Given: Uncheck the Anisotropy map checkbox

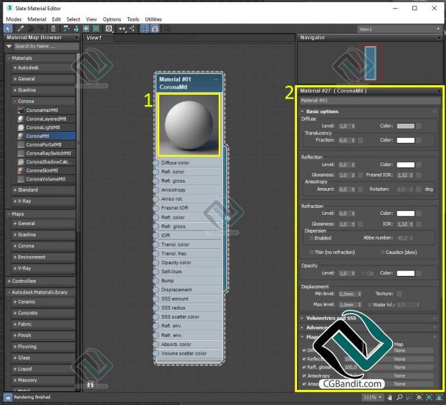Looking at the screenshot, I should pos(305,375).
